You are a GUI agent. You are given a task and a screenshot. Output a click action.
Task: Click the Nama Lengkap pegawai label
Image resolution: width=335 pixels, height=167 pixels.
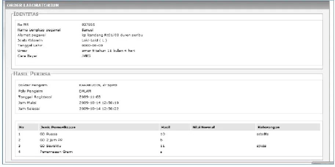pyautogui.click(x=39, y=30)
